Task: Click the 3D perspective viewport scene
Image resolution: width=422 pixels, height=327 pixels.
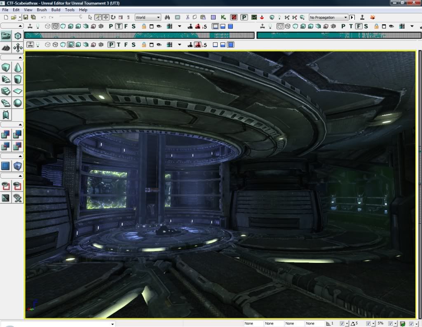Action: click(x=220, y=185)
